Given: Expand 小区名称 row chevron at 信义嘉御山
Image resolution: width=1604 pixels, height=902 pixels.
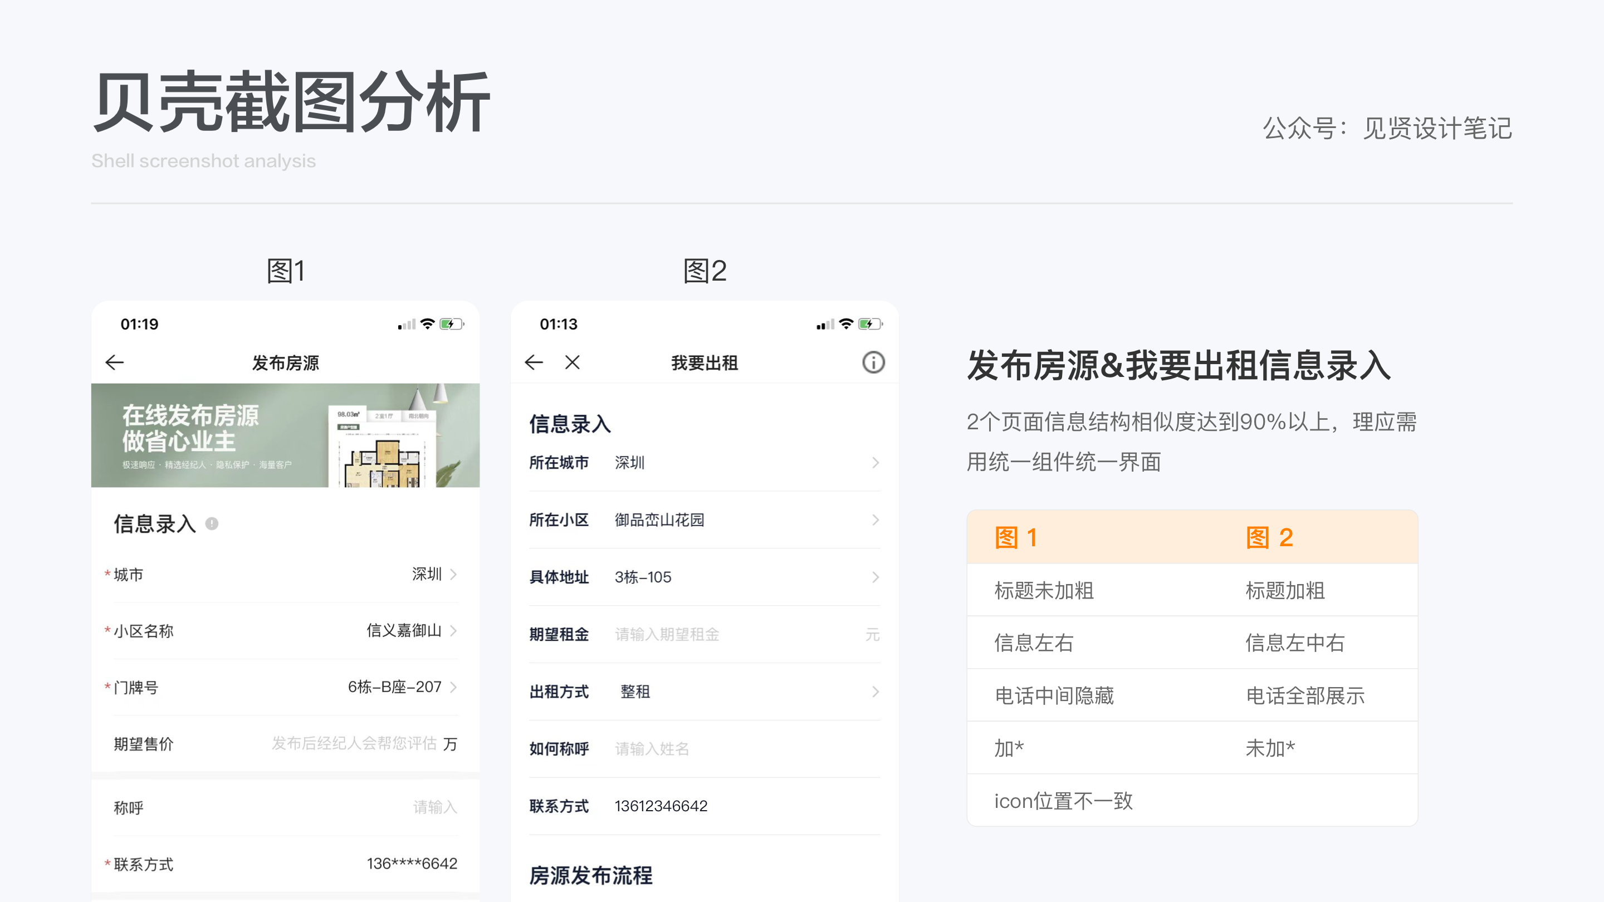Looking at the screenshot, I should [x=453, y=631].
